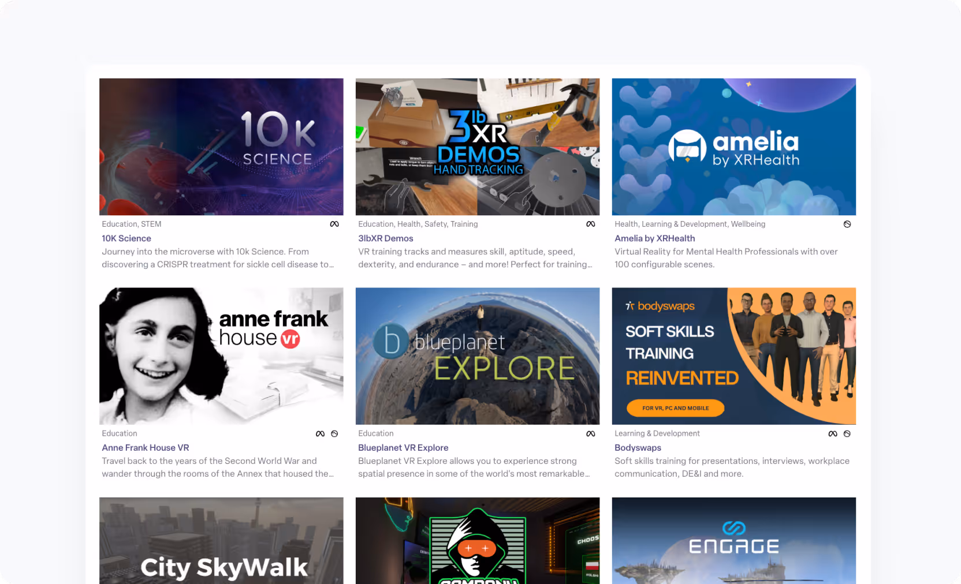961x584 pixels.
Task: Click the Meta icon on Anne Frank House VR card
Action: [x=320, y=433]
